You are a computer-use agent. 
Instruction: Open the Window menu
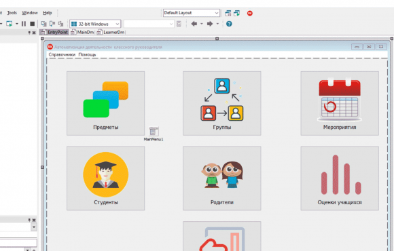[30, 13]
